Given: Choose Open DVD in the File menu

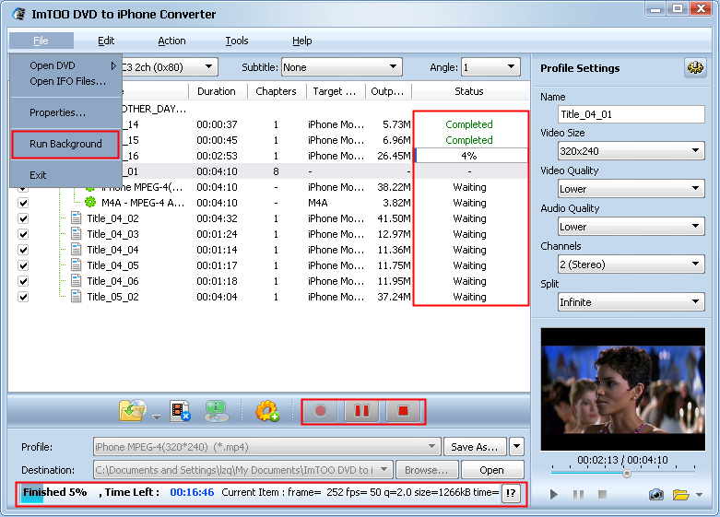Looking at the screenshot, I should pos(65,65).
